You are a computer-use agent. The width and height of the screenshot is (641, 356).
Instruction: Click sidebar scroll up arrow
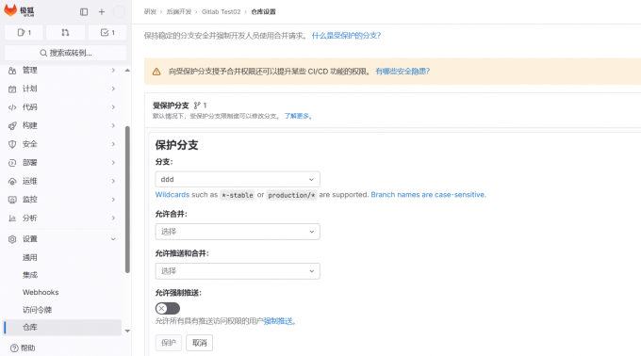click(127, 71)
